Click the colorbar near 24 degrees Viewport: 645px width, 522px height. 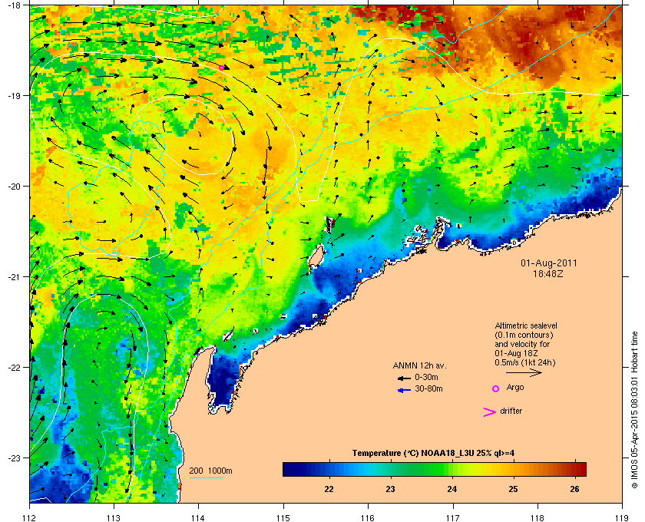tap(452, 469)
